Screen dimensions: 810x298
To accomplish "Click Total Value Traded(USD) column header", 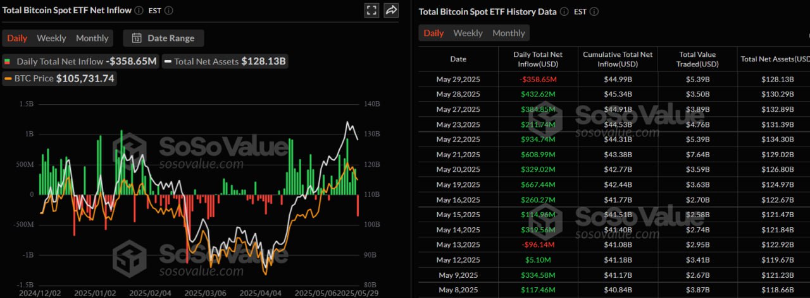I will (697, 59).
